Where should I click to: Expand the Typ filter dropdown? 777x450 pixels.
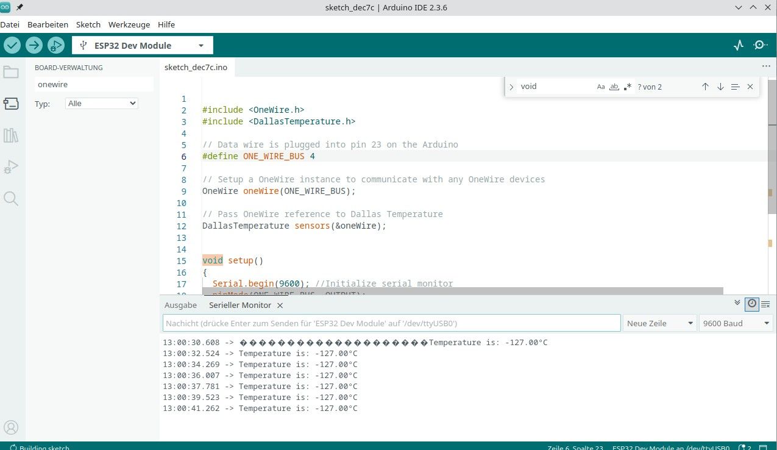click(x=102, y=104)
